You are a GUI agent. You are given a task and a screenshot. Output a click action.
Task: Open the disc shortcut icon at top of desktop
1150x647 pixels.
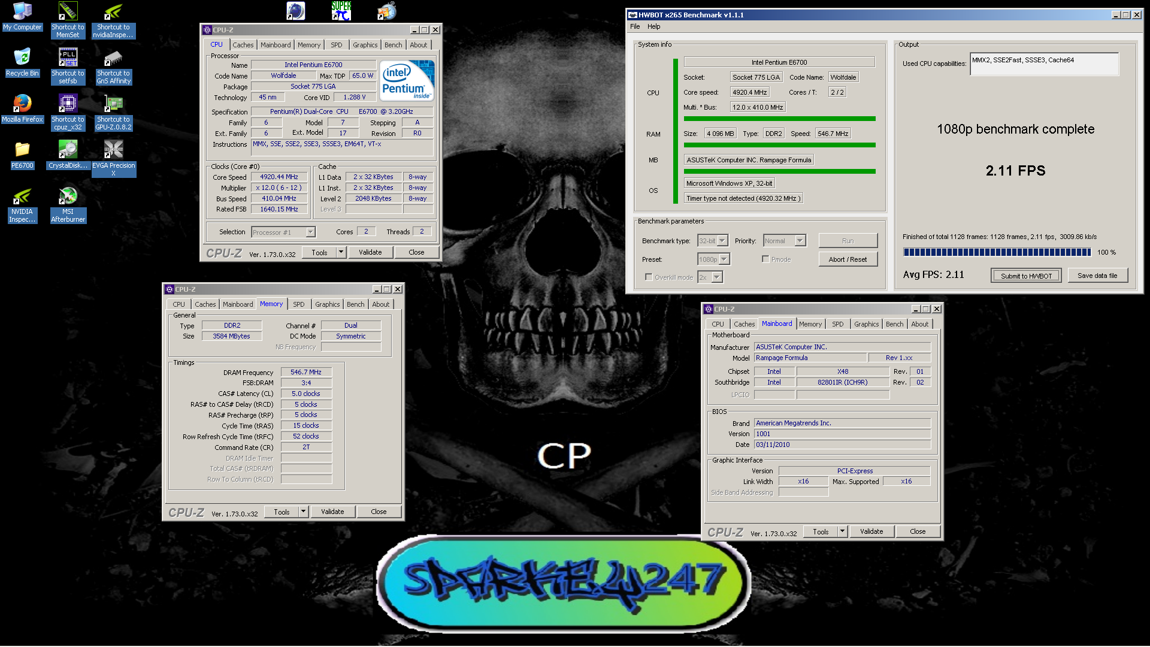[387, 11]
